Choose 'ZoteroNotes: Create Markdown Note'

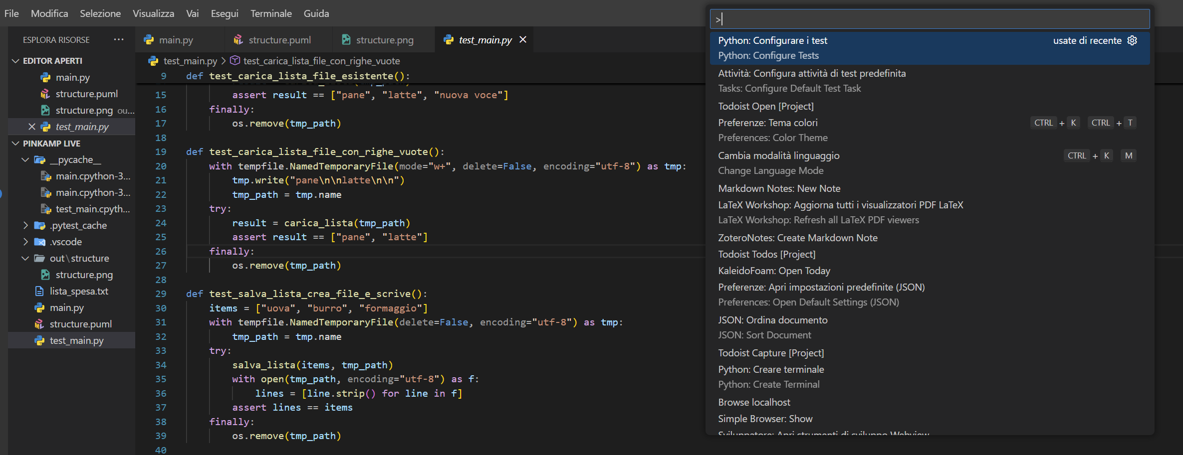[930, 238]
